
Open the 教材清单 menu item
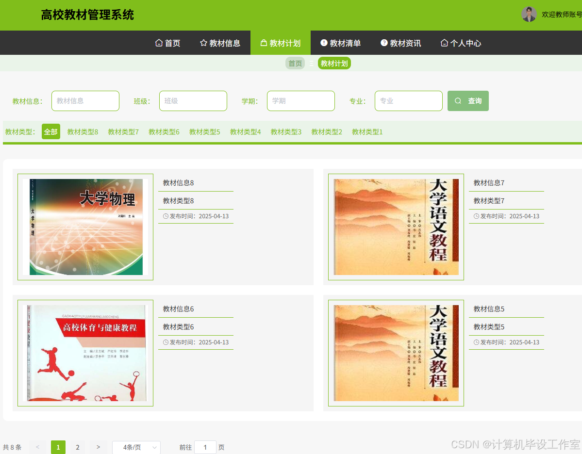(341, 43)
